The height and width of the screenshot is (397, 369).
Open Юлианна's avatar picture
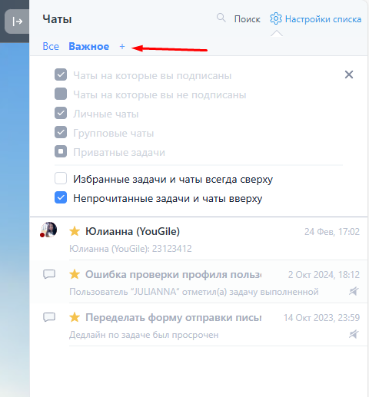49,230
